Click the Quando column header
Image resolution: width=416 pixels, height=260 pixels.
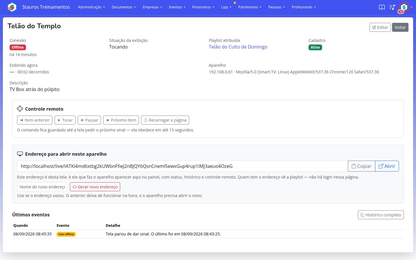(x=21, y=225)
